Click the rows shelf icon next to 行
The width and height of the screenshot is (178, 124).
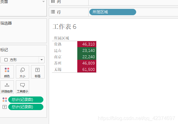point(53,12)
